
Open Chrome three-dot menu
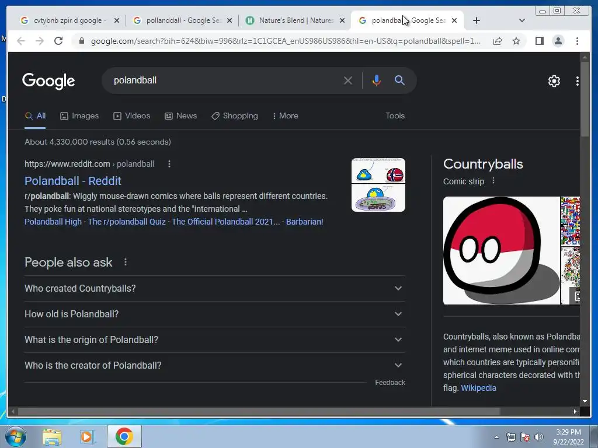[577, 41]
